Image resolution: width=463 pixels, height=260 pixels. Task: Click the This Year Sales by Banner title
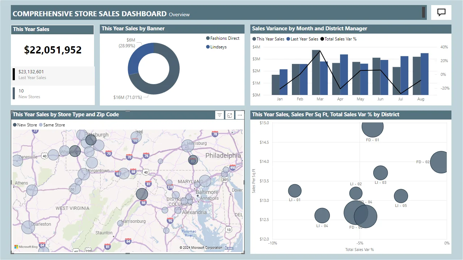[x=133, y=29]
